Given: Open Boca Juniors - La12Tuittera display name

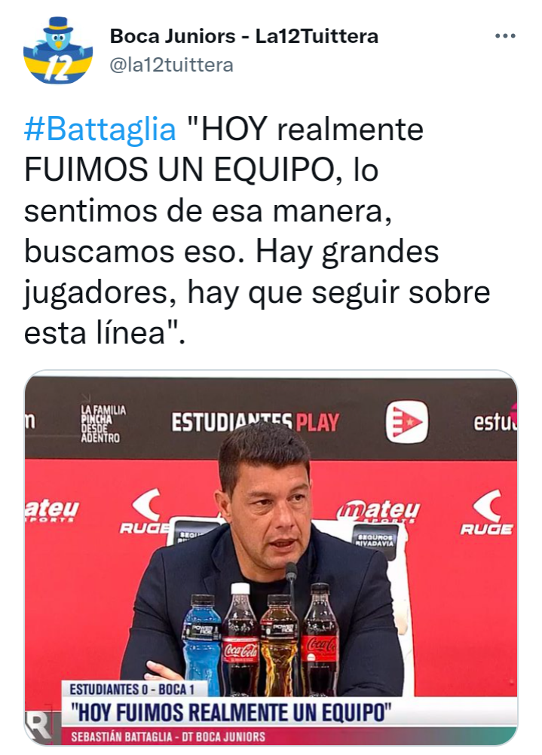Looking at the screenshot, I should [244, 36].
